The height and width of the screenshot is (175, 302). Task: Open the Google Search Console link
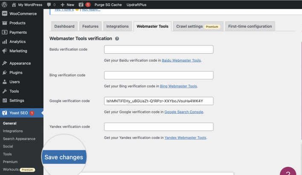pos(184,112)
